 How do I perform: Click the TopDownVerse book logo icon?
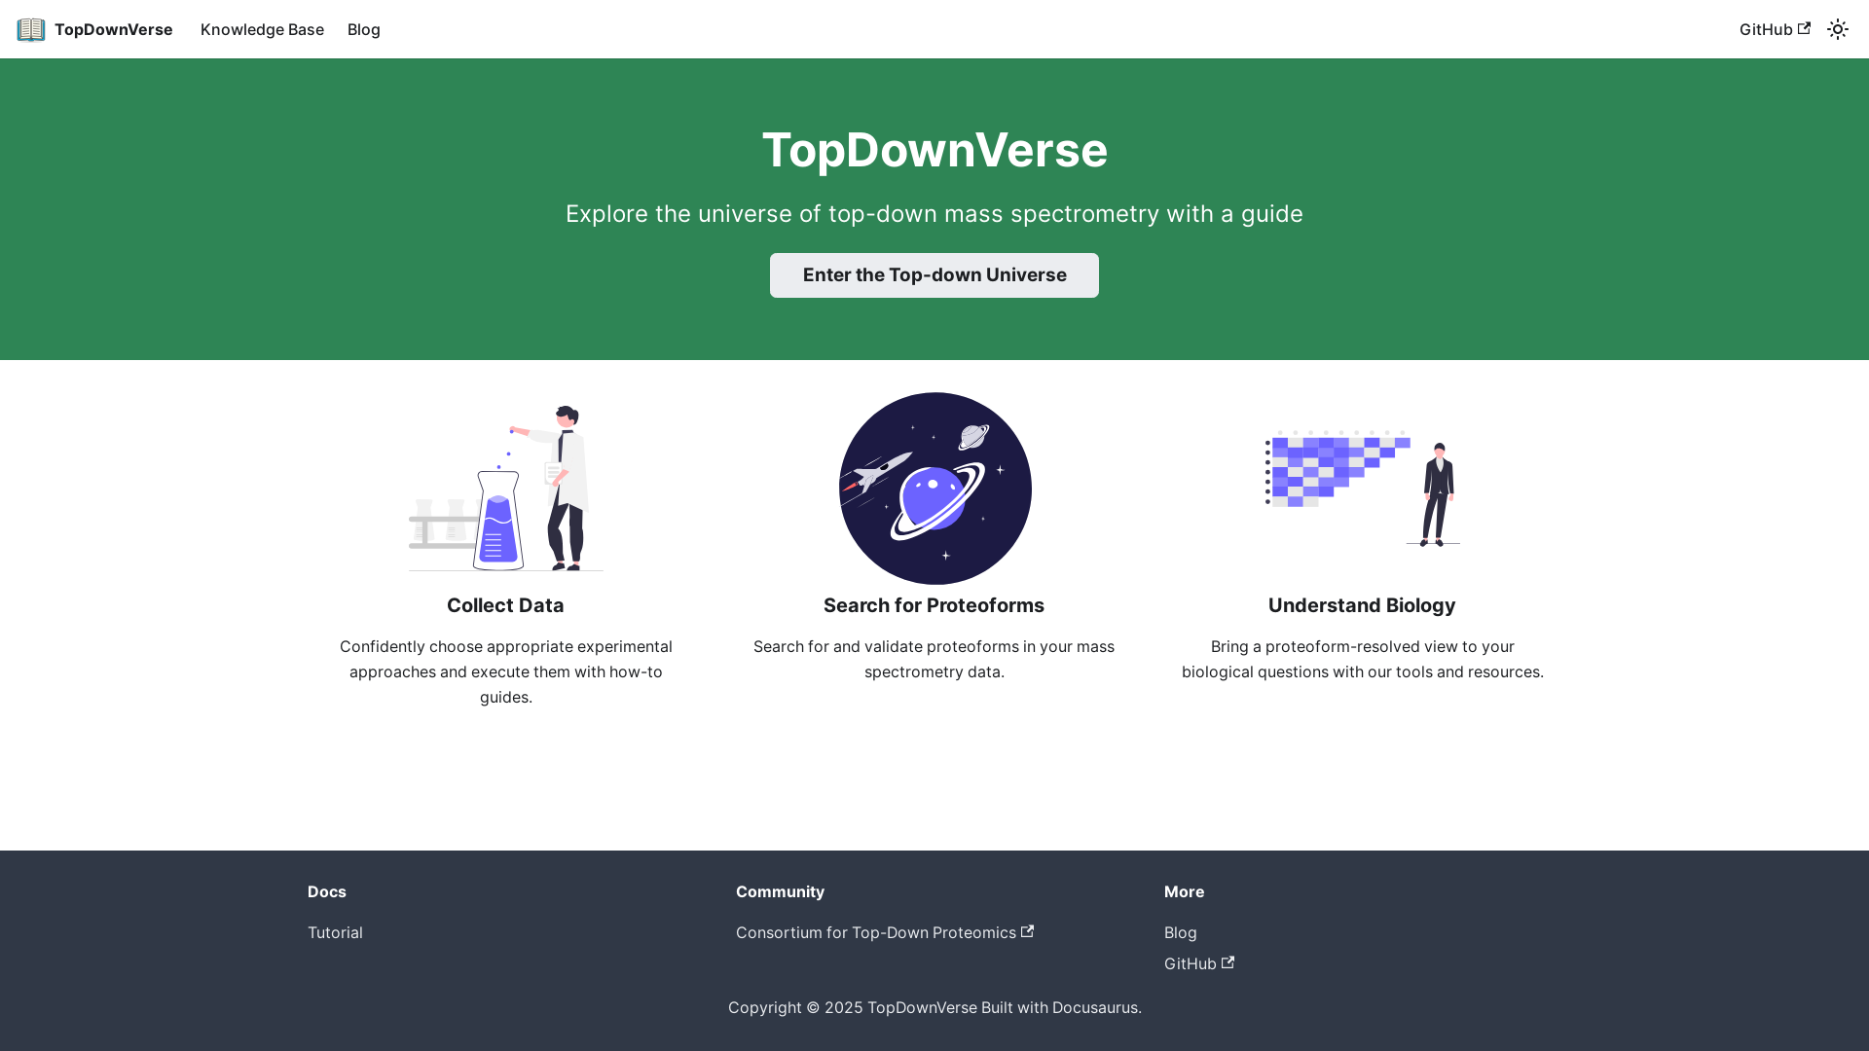pos(31,29)
